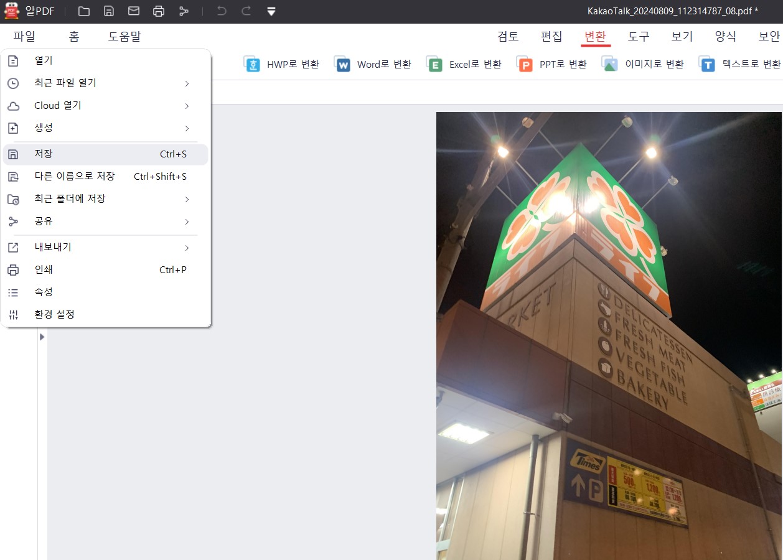Expand the 내보내기 submenu
This screenshot has height=560, width=783.
coord(186,247)
